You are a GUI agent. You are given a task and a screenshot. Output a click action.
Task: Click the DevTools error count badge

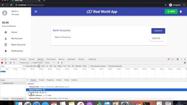point(169,59)
